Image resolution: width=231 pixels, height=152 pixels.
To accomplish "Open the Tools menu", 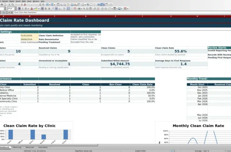I will tap(29, 1).
